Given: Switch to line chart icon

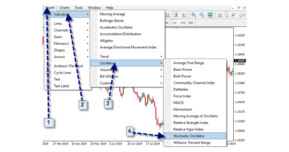Looking at the screenshot, I should tap(184, 15).
